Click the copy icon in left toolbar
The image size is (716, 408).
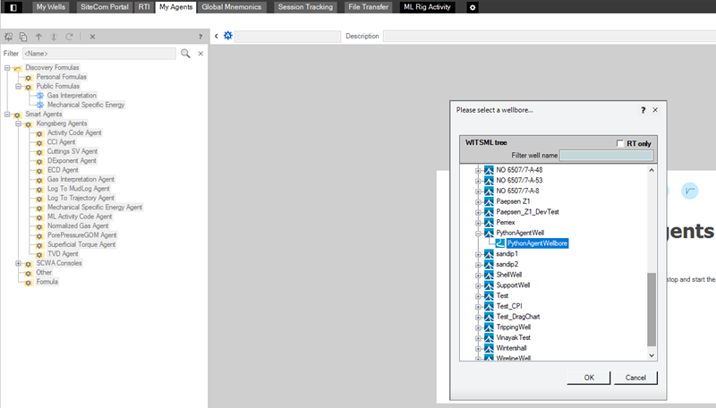[23, 37]
